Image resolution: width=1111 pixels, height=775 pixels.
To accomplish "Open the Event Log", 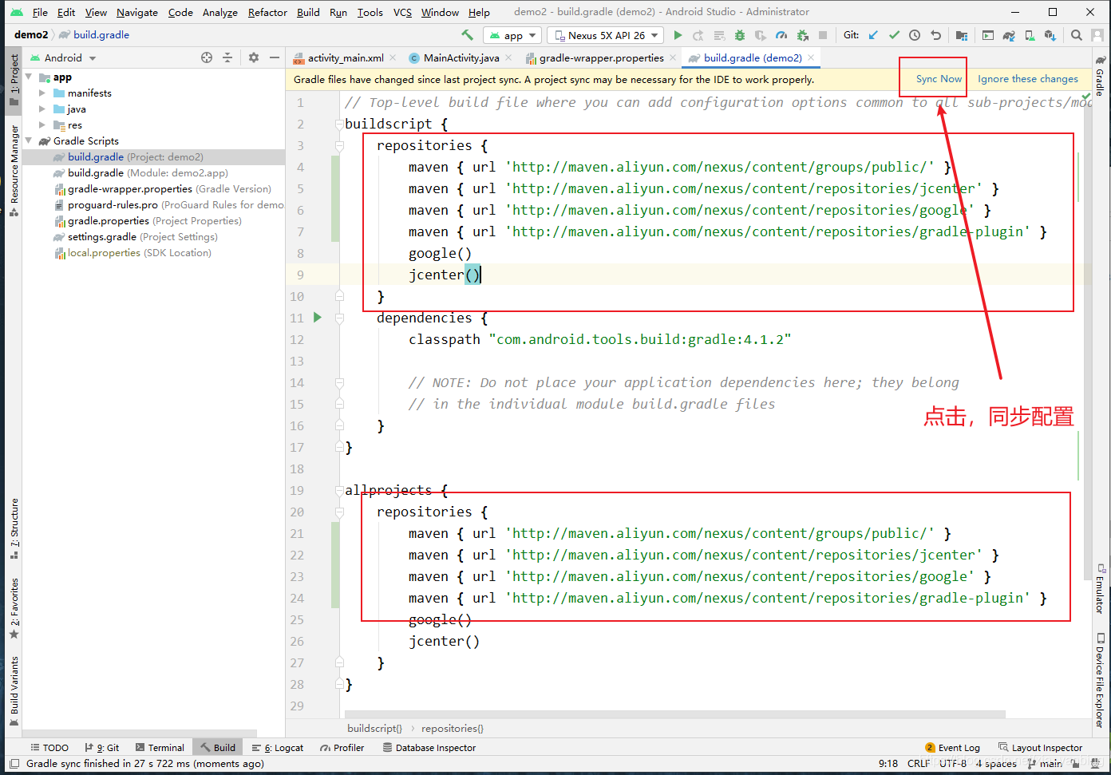I will pyautogui.click(x=952, y=748).
